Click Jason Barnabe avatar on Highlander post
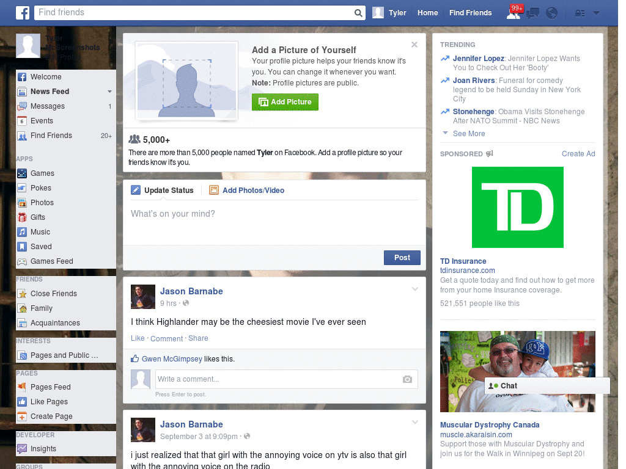 [143, 297]
